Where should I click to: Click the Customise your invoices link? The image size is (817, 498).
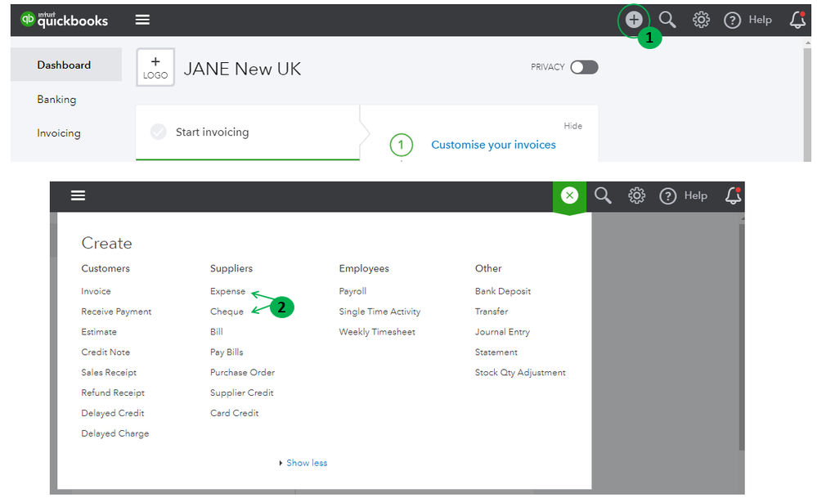point(493,145)
